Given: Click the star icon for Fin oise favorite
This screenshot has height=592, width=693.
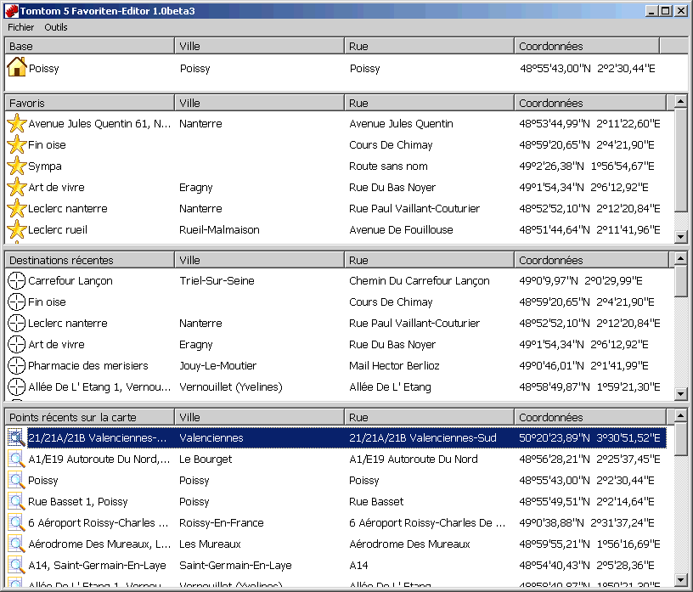Looking at the screenshot, I should tap(17, 145).
